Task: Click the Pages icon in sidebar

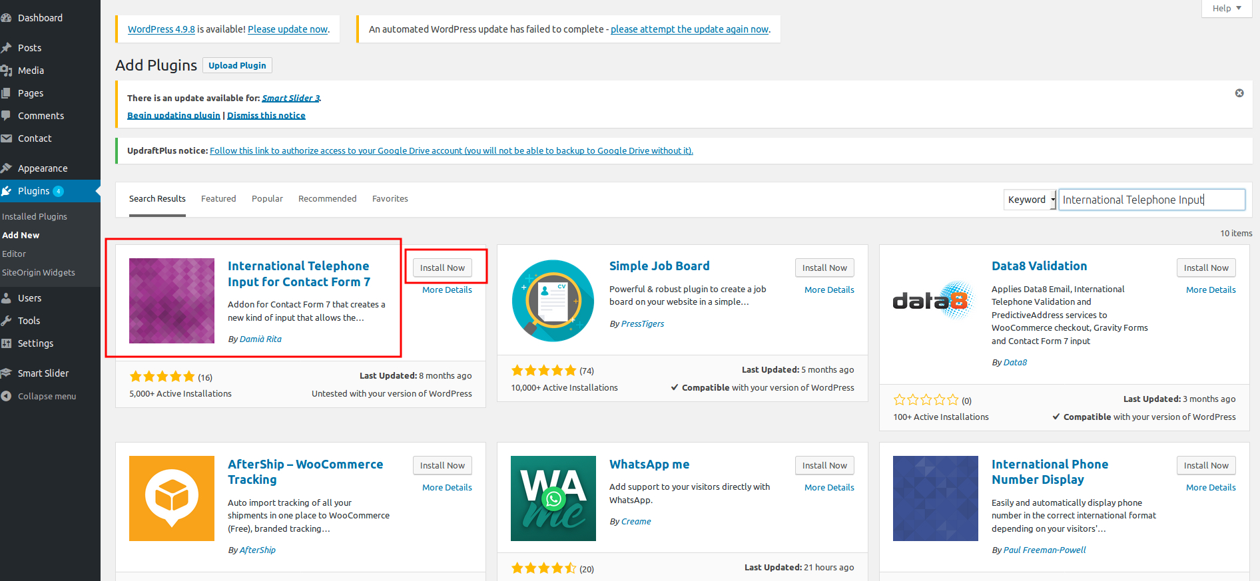Action: click(6, 93)
